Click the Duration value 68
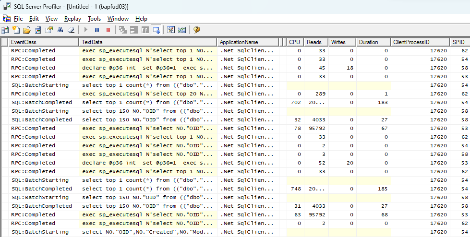470x237 pixels. pos(384,215)
